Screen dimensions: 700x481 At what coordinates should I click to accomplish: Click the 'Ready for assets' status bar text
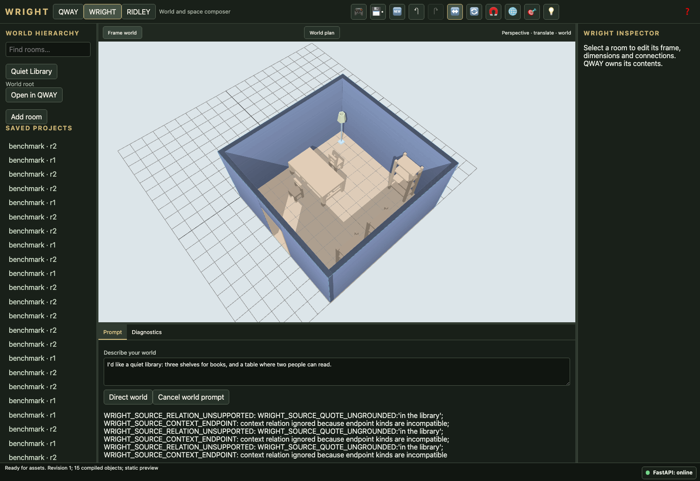(x=81, y=468)
